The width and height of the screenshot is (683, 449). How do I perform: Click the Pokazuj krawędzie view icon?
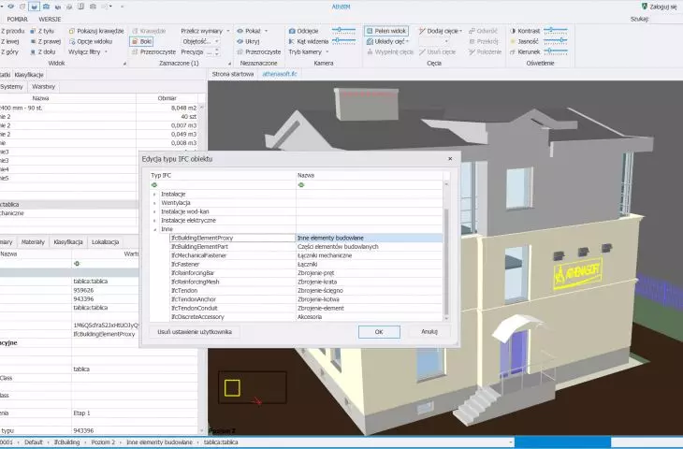click(x=72, y=31)
